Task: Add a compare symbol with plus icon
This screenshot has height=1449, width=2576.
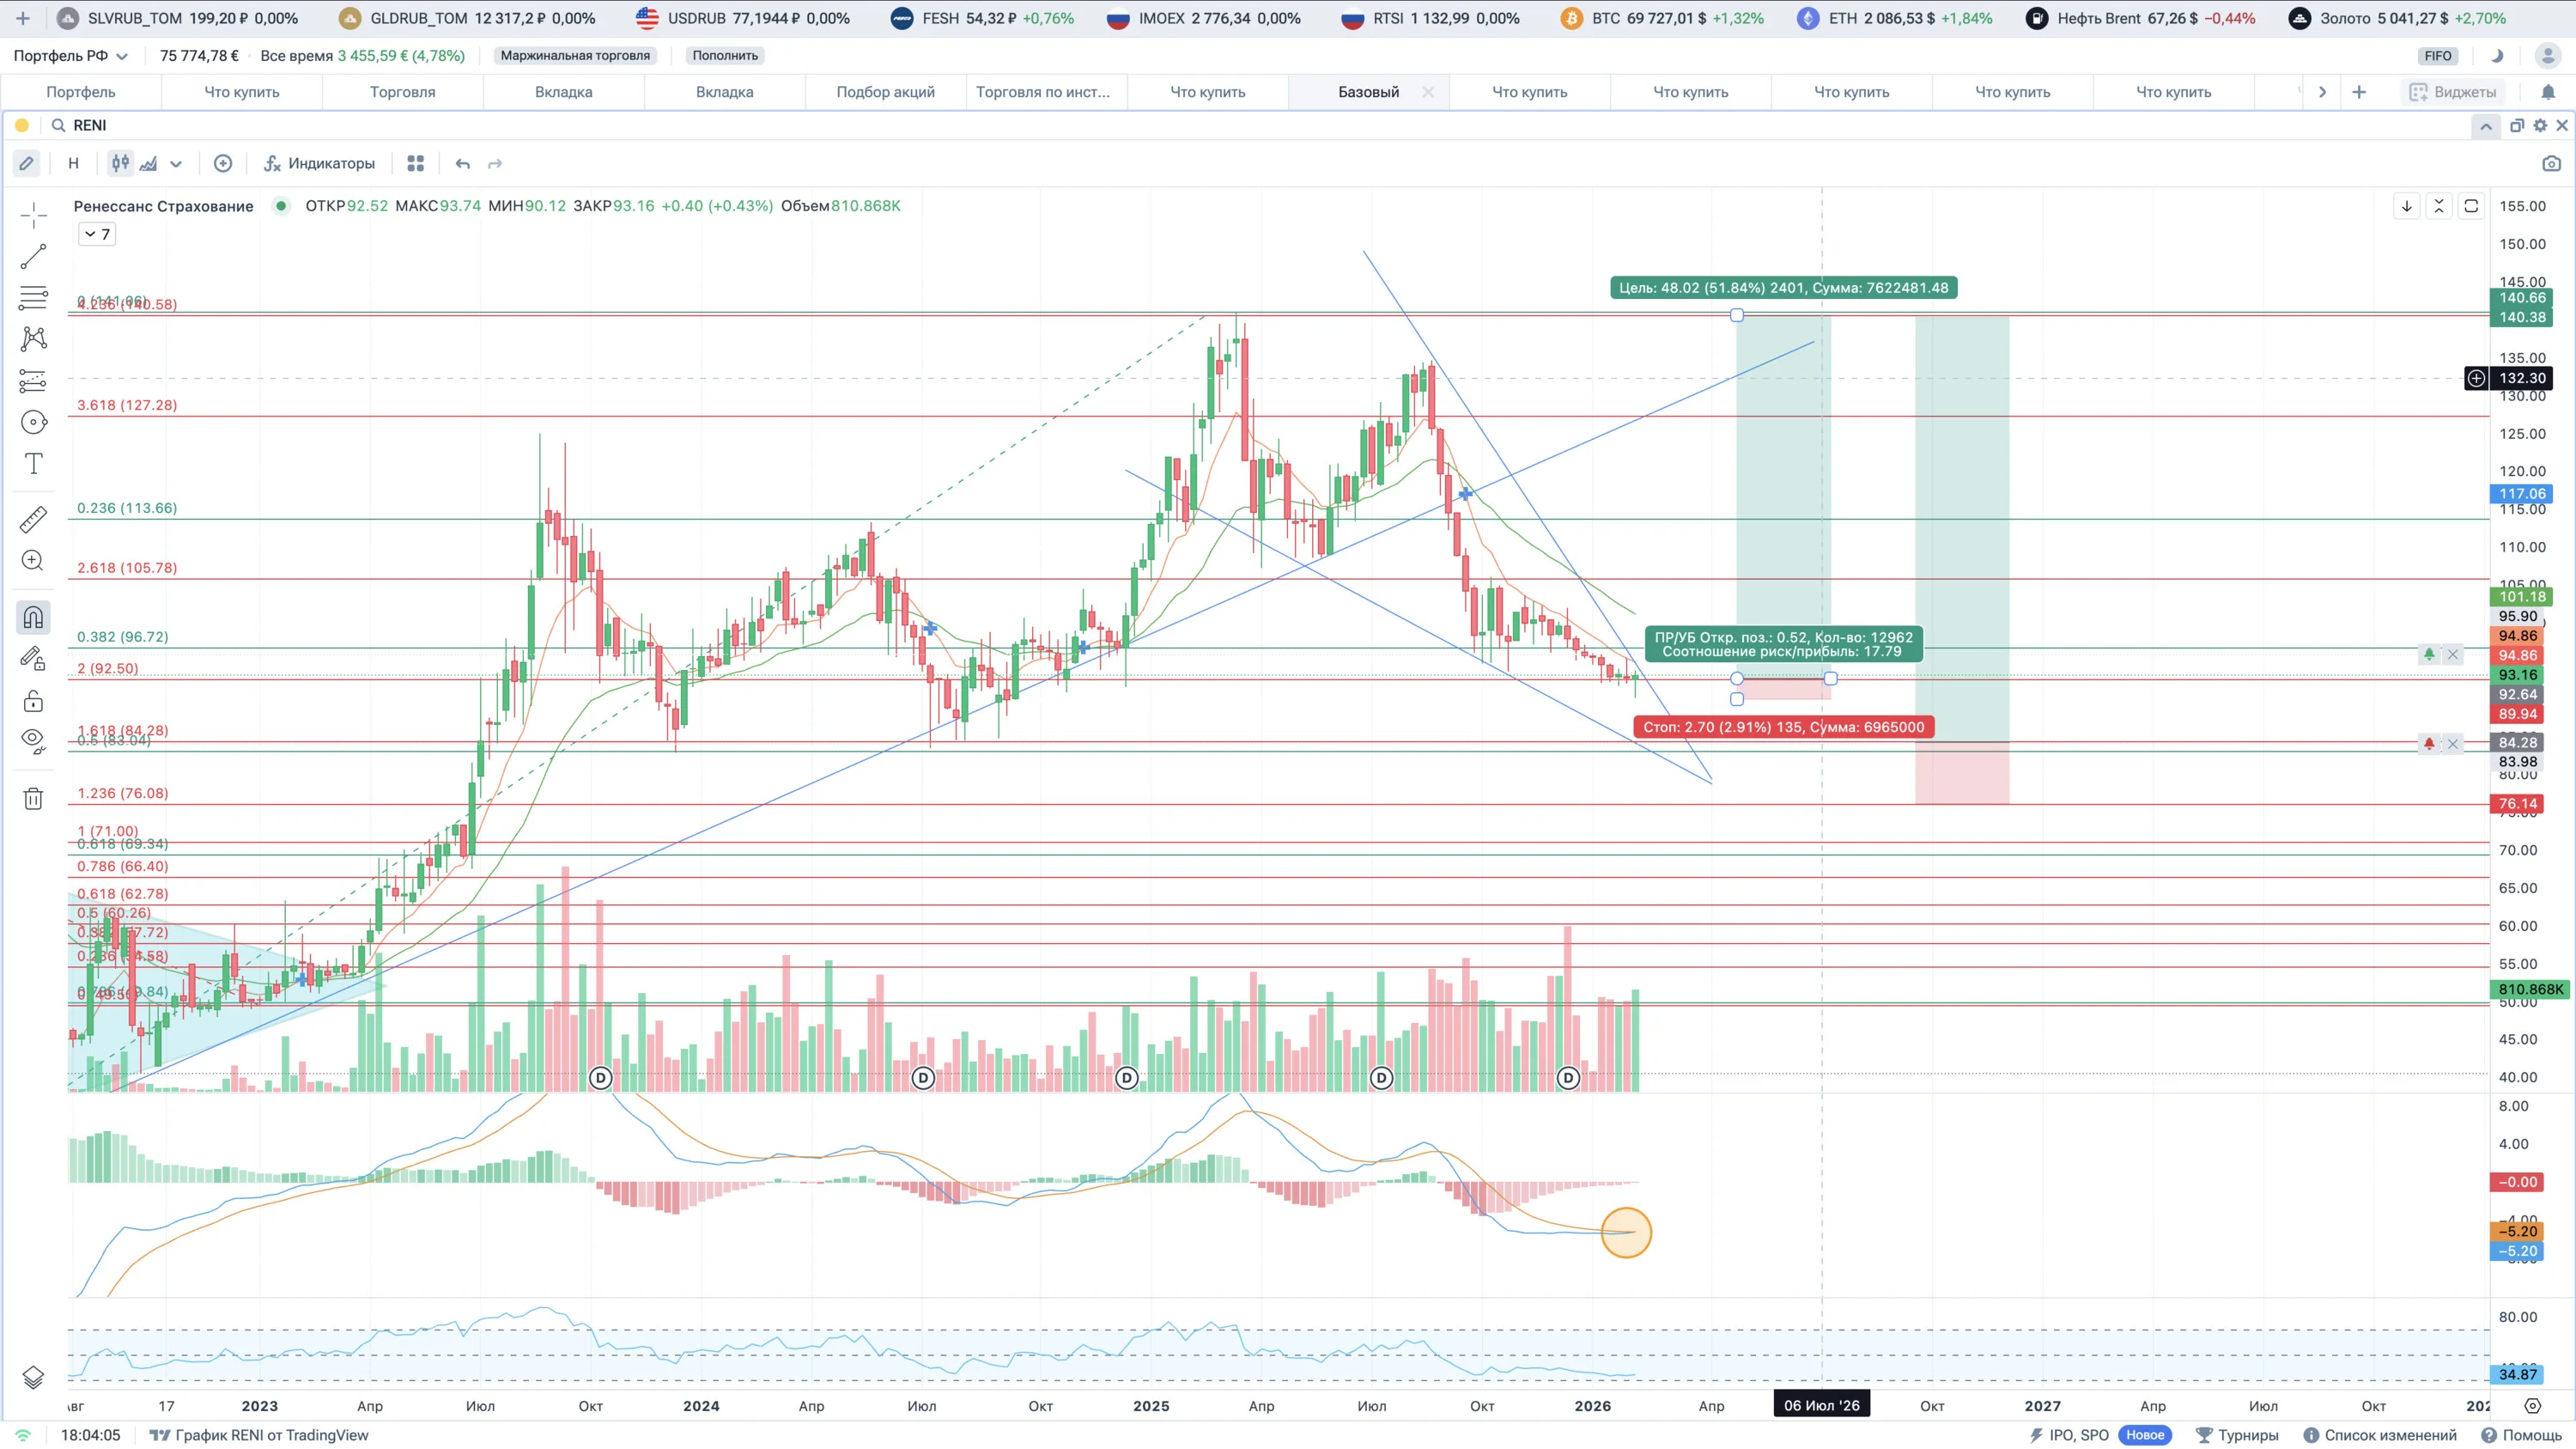Action: click(223, 163)
